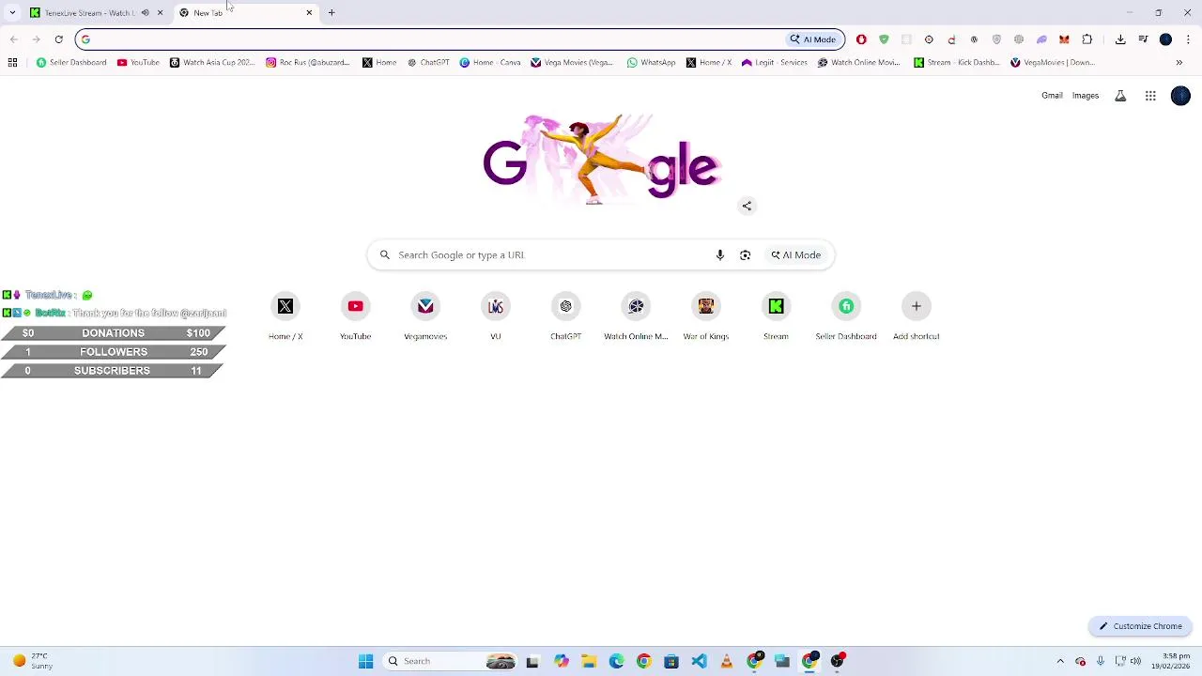Expand the tab search dropdown
This screenshot has height=676, width=1202.
click(12, 12)
